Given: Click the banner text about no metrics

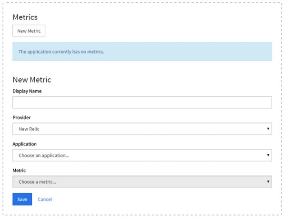Looking at the screenshot, I should (61, 51).
